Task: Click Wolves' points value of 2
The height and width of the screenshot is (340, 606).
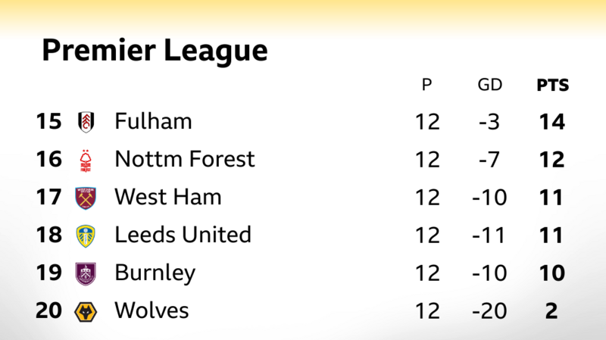Action: (551, 310)
